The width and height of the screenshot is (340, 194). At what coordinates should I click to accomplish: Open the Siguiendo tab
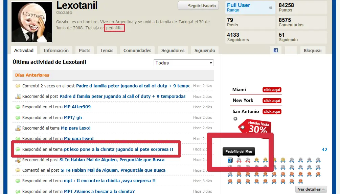205,50
